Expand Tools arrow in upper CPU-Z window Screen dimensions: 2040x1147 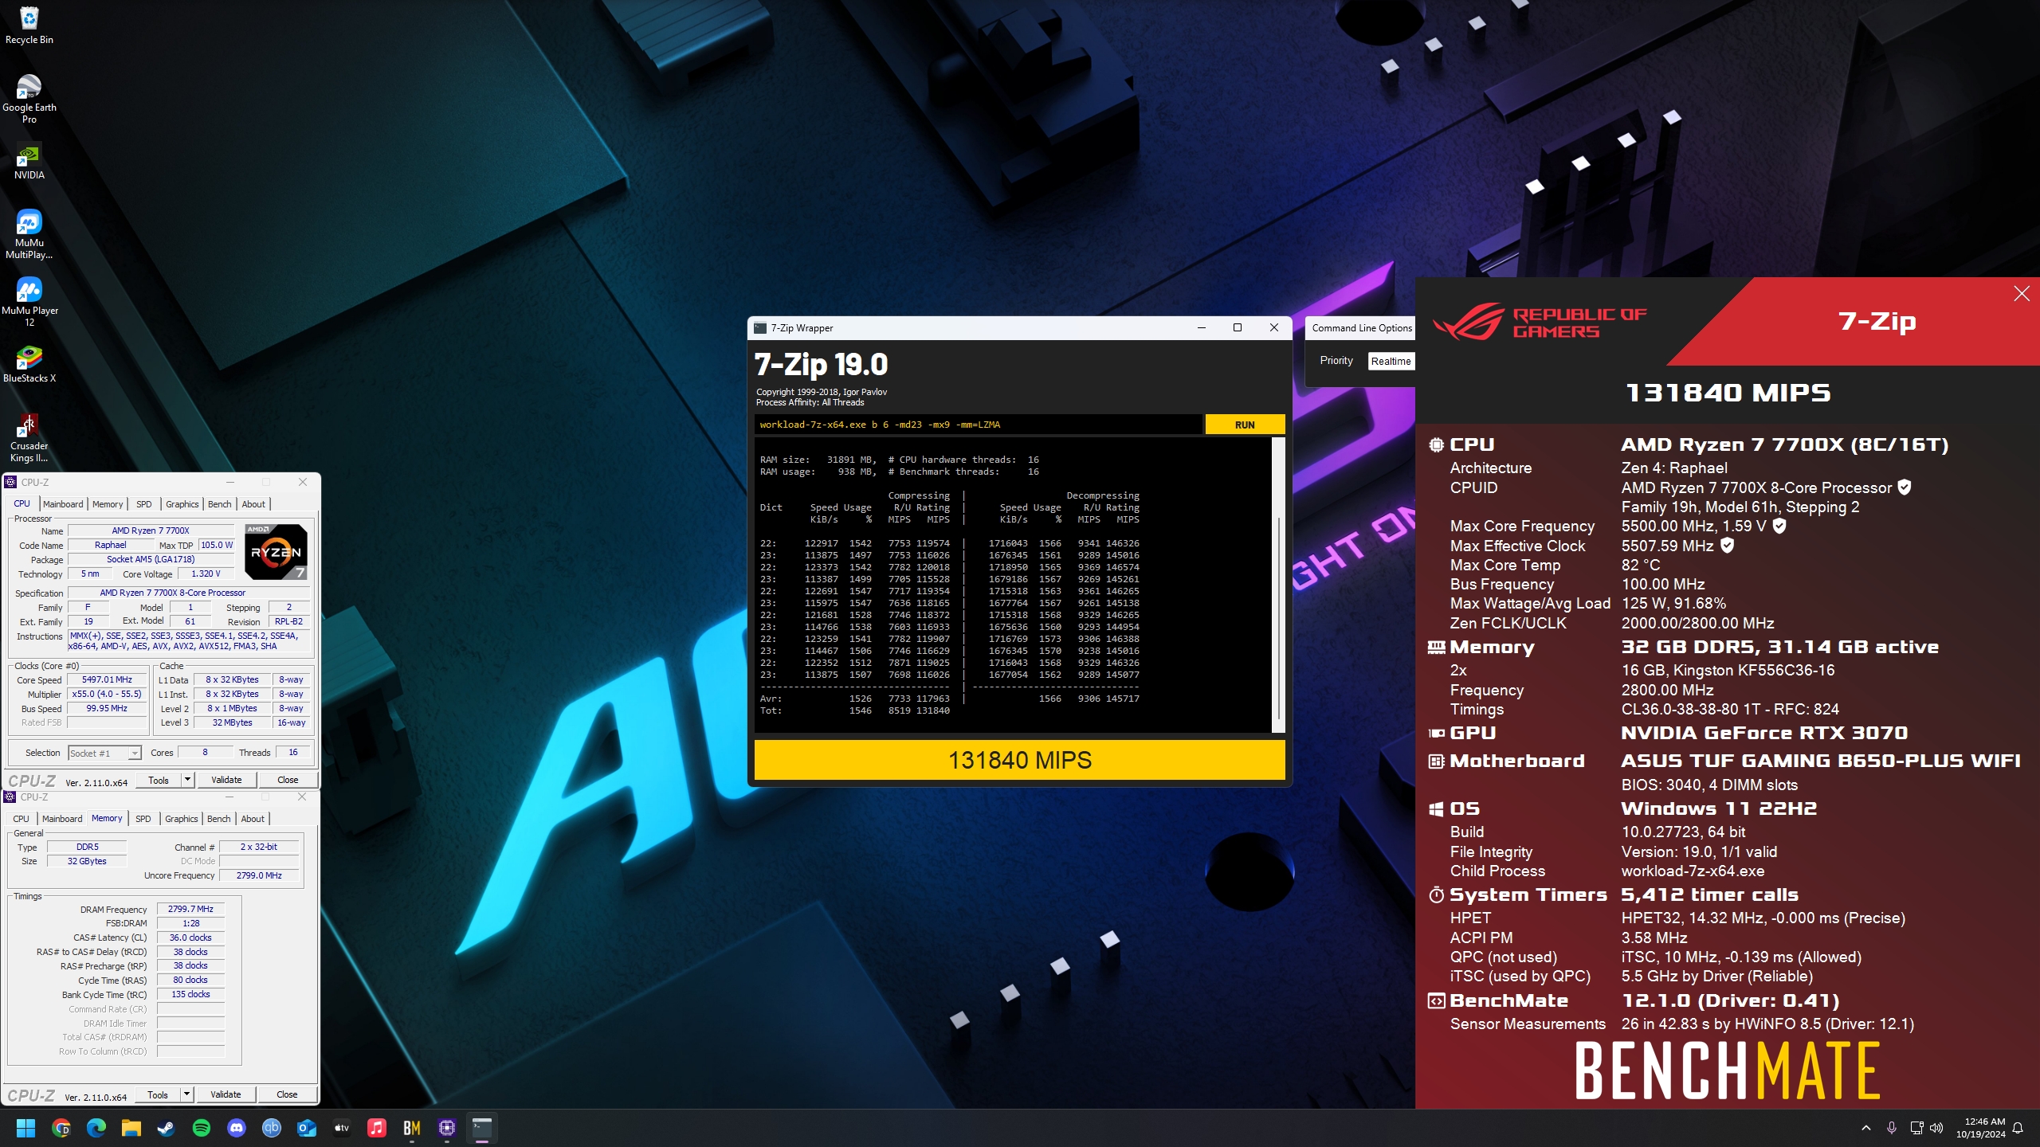(x=187, y=780)
